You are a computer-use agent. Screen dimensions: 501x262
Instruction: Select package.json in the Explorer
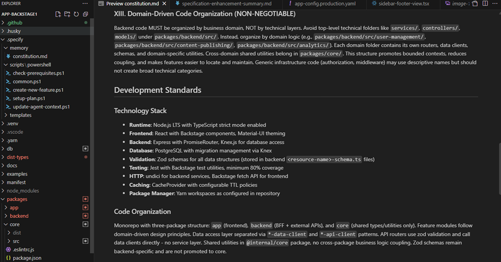click(x=27, y=258)
